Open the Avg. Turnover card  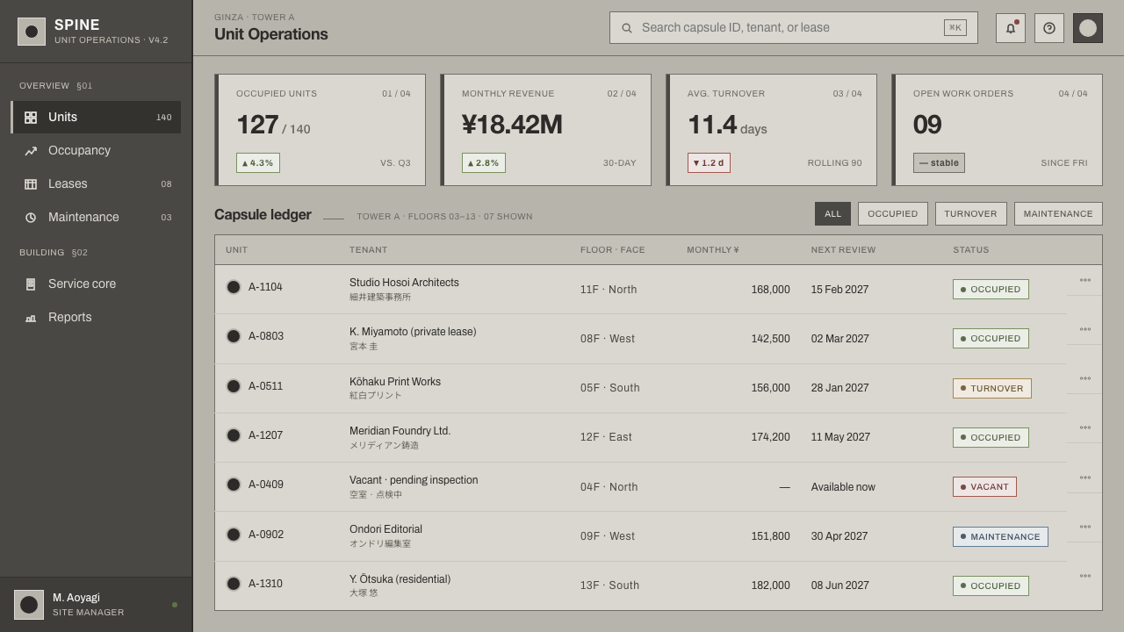coord(772,130)
